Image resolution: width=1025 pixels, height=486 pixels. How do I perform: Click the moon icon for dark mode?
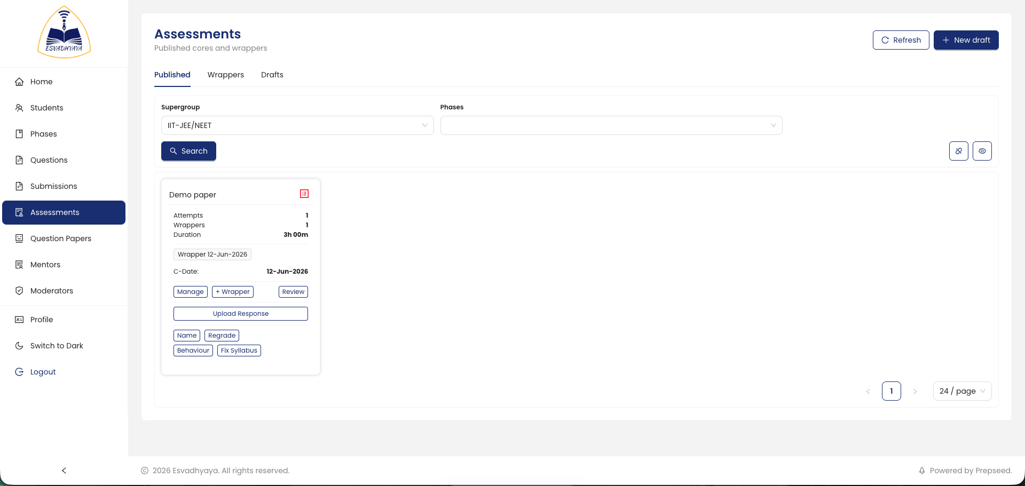(x=19, y=346)
